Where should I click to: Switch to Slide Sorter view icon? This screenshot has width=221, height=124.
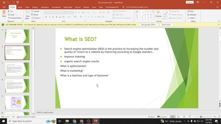tap(178, 117)
